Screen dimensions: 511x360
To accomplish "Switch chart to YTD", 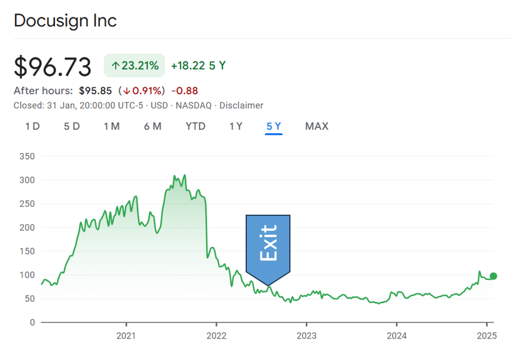I will [x=195, y=126].
